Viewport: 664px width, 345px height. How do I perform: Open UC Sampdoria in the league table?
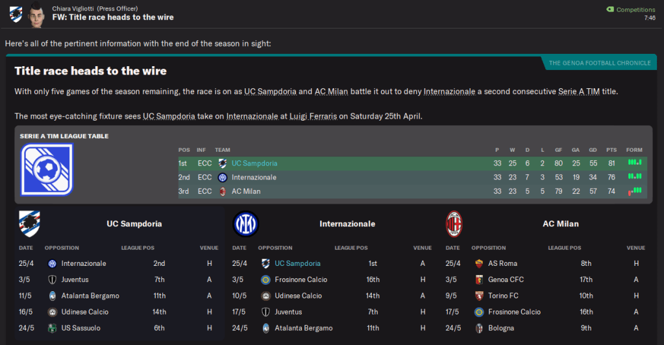tap(254, 163)
